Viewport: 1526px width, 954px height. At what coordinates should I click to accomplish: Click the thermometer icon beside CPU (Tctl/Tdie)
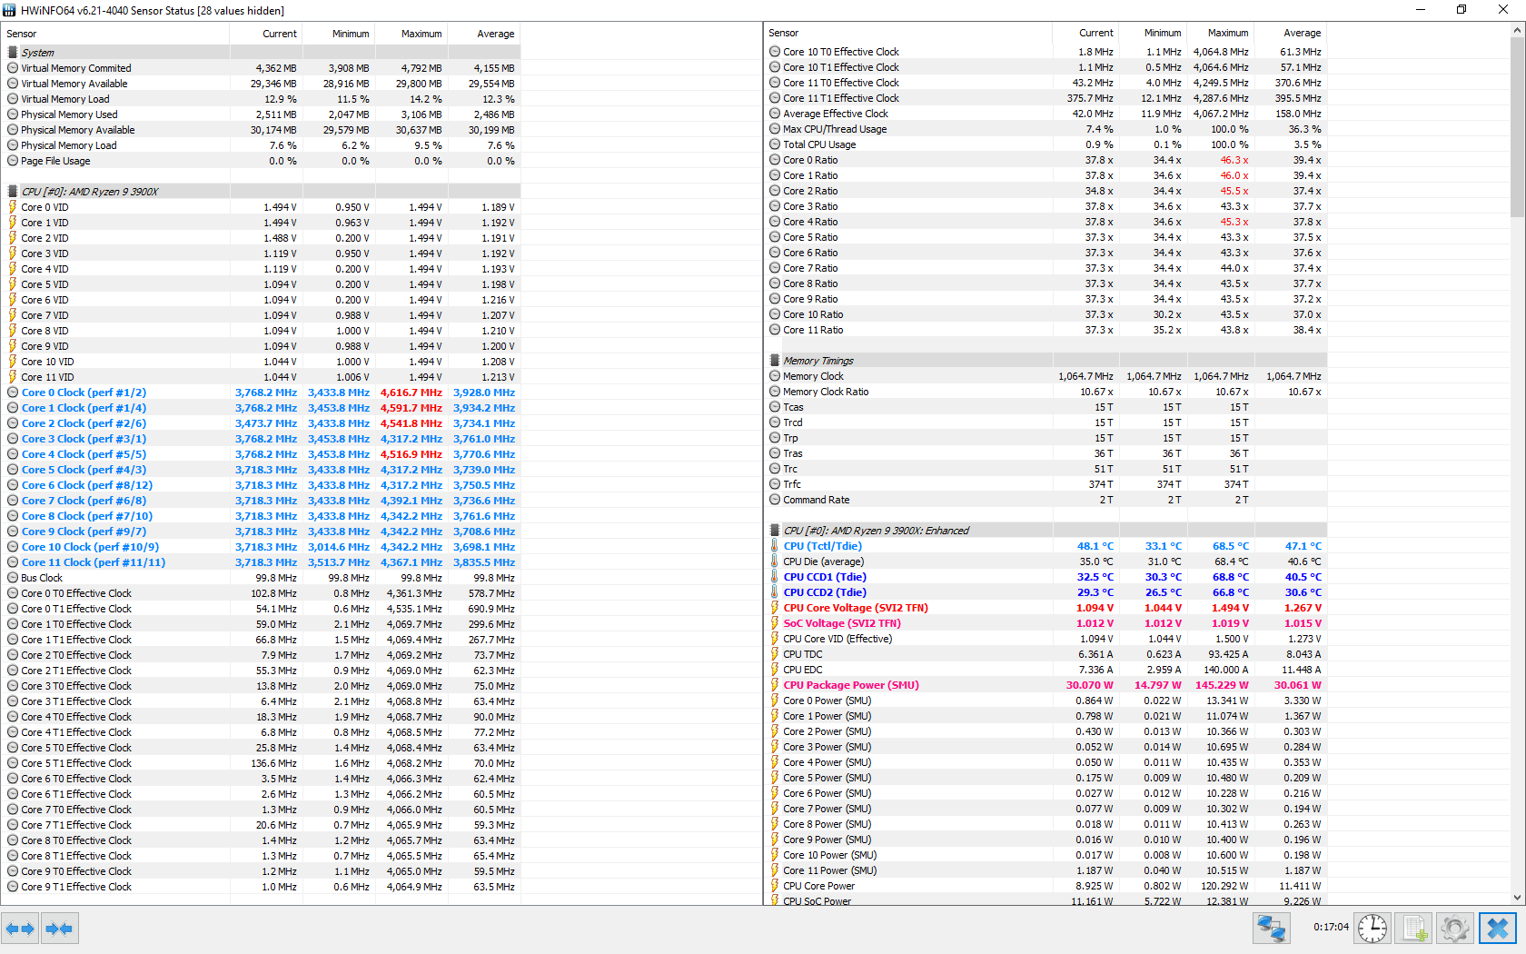pos(775,546)
